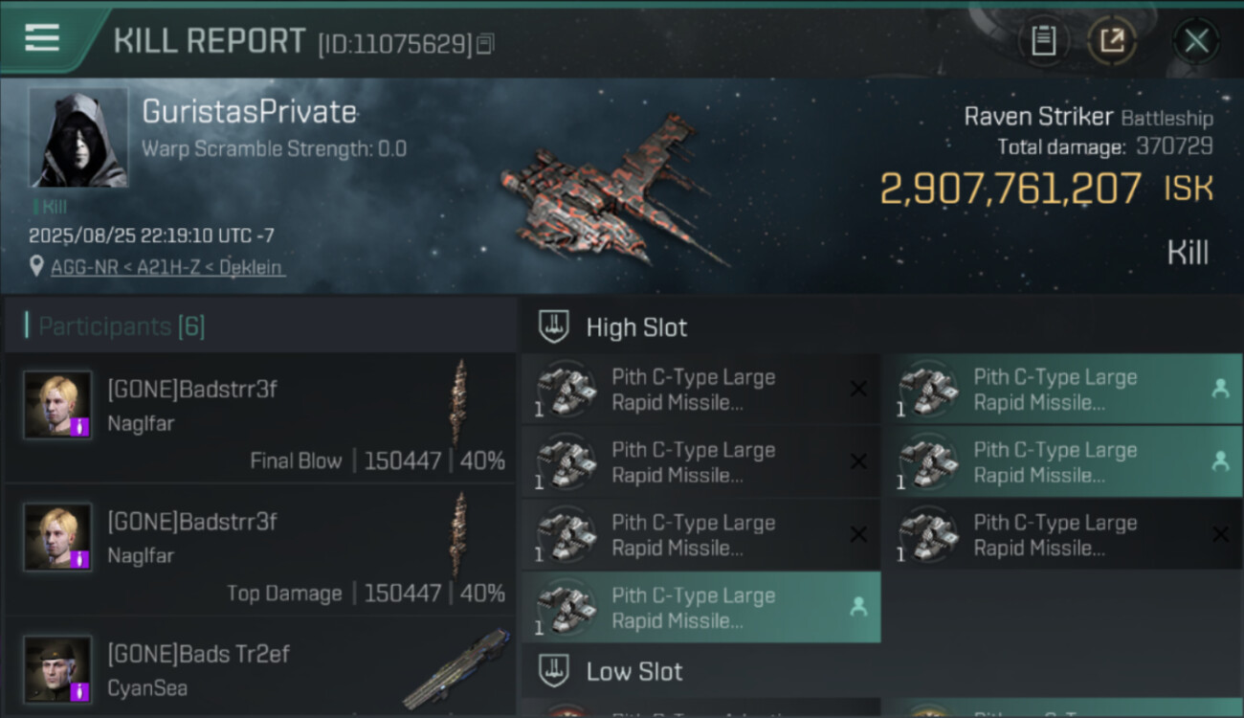The image size is (1244, 718).
Task: Collapse the High Slot section header
Action: pos(636,327)
